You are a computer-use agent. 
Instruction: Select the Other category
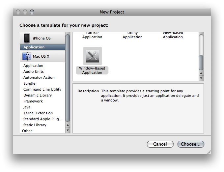[x=42, y=131]
